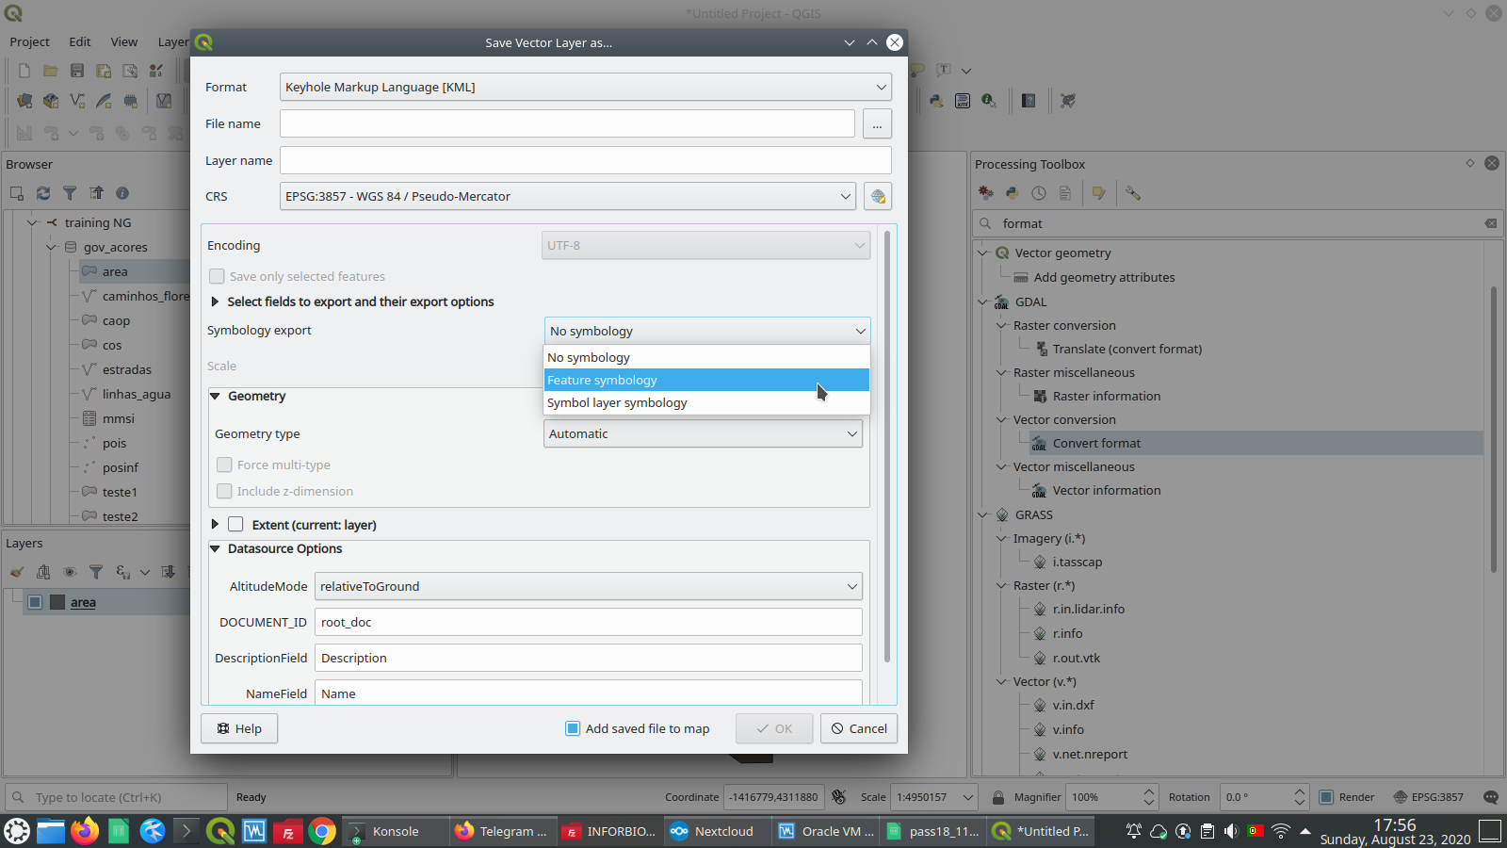Select Feature symbology from the list
The height and width of the screenshot is (848, 1507).
(706, 380)
